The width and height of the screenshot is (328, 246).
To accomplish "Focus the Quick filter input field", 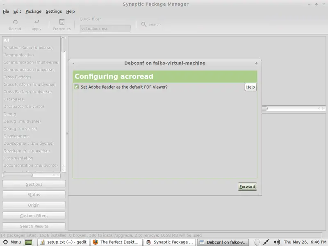I will click(105, 29).
